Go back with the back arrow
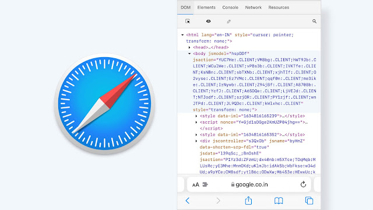This screenshot has width=373, height=210. (x=188, y=201)
